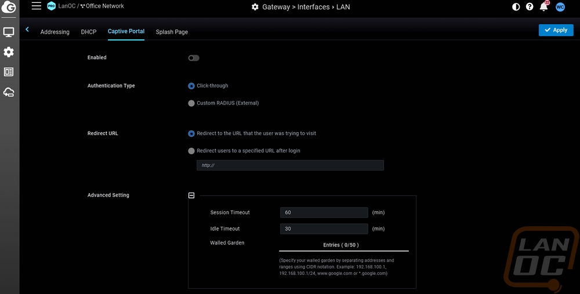The height and width of the screenshot is (294, 580).
Task: Open the help question mark icon
Action: (530, 6)
